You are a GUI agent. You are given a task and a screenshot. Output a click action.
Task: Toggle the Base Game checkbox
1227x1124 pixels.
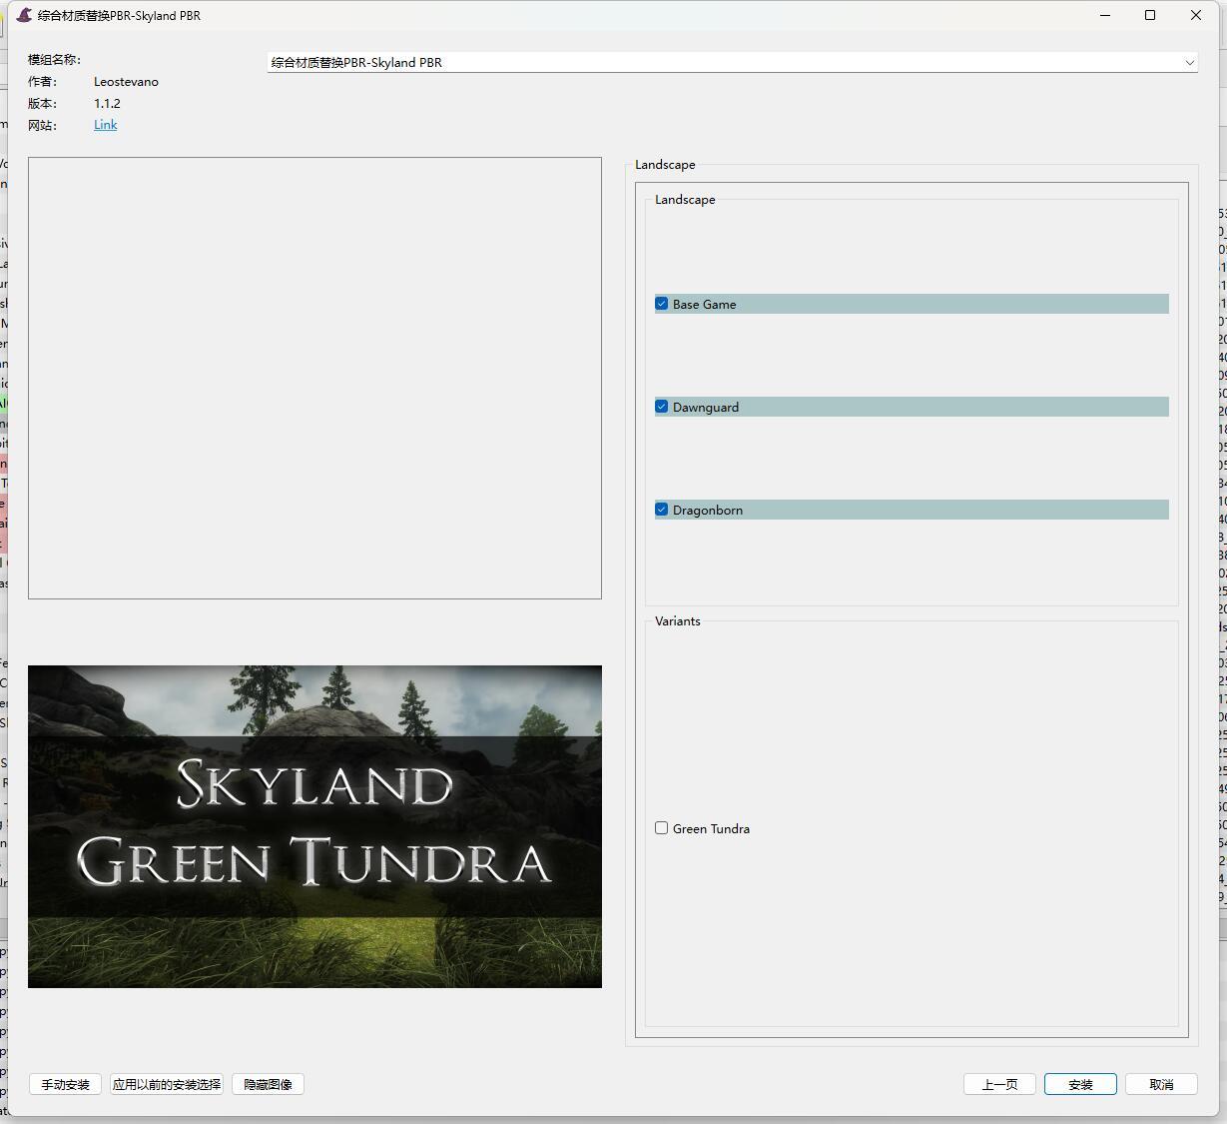click(x=662, y=304)
